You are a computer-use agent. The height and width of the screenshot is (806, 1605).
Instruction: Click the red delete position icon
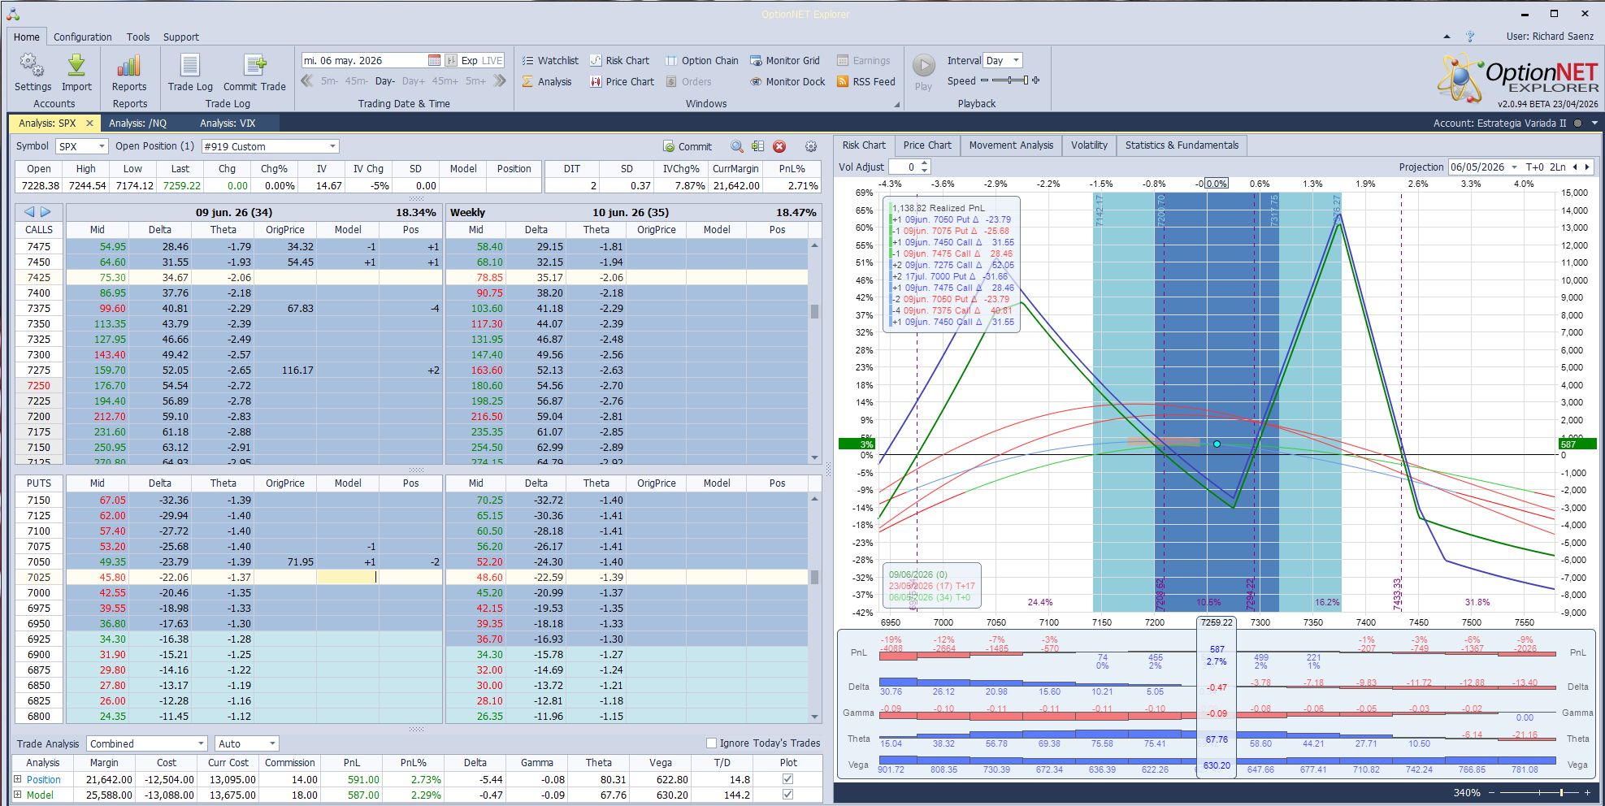(779, 146)
